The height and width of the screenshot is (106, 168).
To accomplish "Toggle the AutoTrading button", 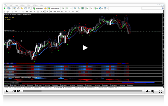I will 54,8.
